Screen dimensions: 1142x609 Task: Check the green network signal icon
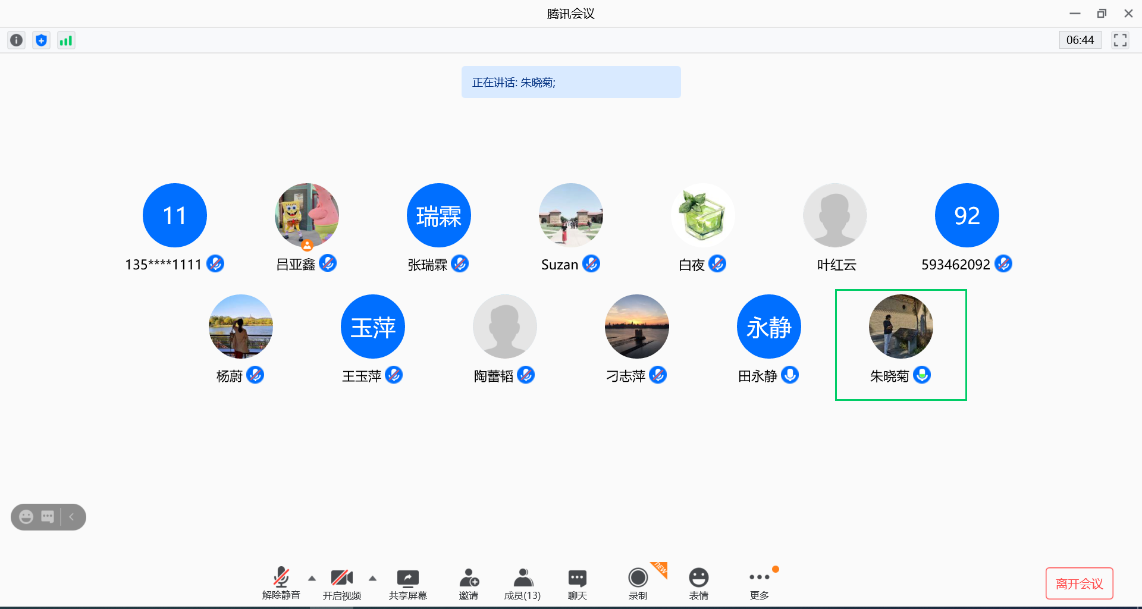pyautogui.click(x=66, y=40)
